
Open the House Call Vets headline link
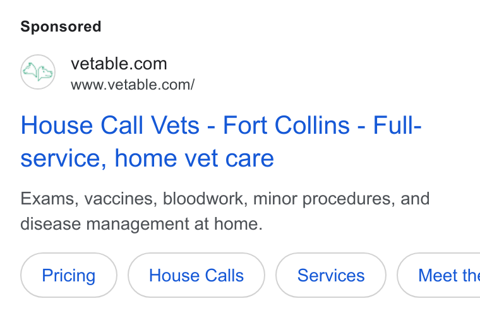221,141
